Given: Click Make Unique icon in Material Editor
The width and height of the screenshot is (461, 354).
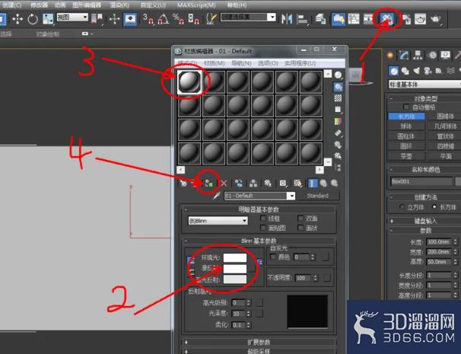Looking at the screenshot, I should [253, 183].
